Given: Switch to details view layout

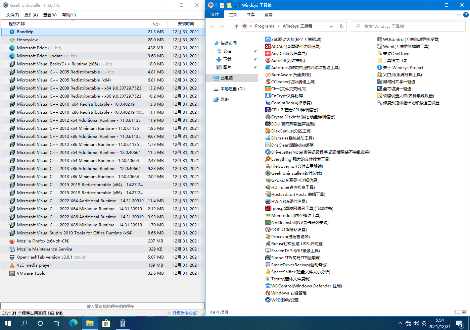Looking at the screenshot, I should [457, 312].
